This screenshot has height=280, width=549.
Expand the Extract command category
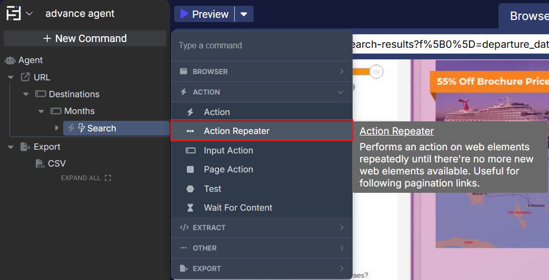click(262, 227)
